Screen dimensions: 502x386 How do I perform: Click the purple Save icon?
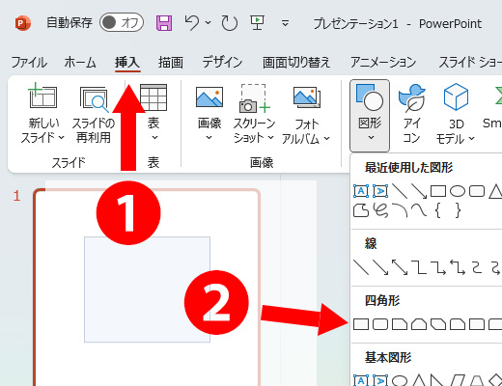164,23
